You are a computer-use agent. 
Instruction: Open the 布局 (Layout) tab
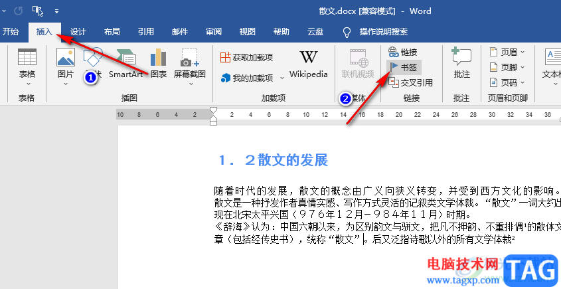[112, 31]
